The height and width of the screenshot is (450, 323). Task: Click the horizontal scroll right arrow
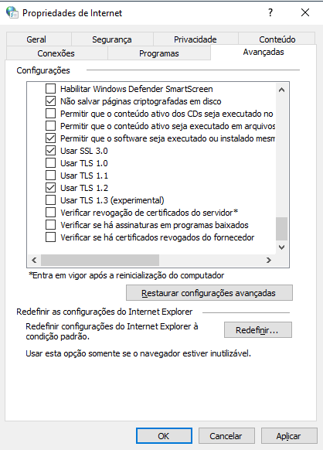click(x=268, y=260)
